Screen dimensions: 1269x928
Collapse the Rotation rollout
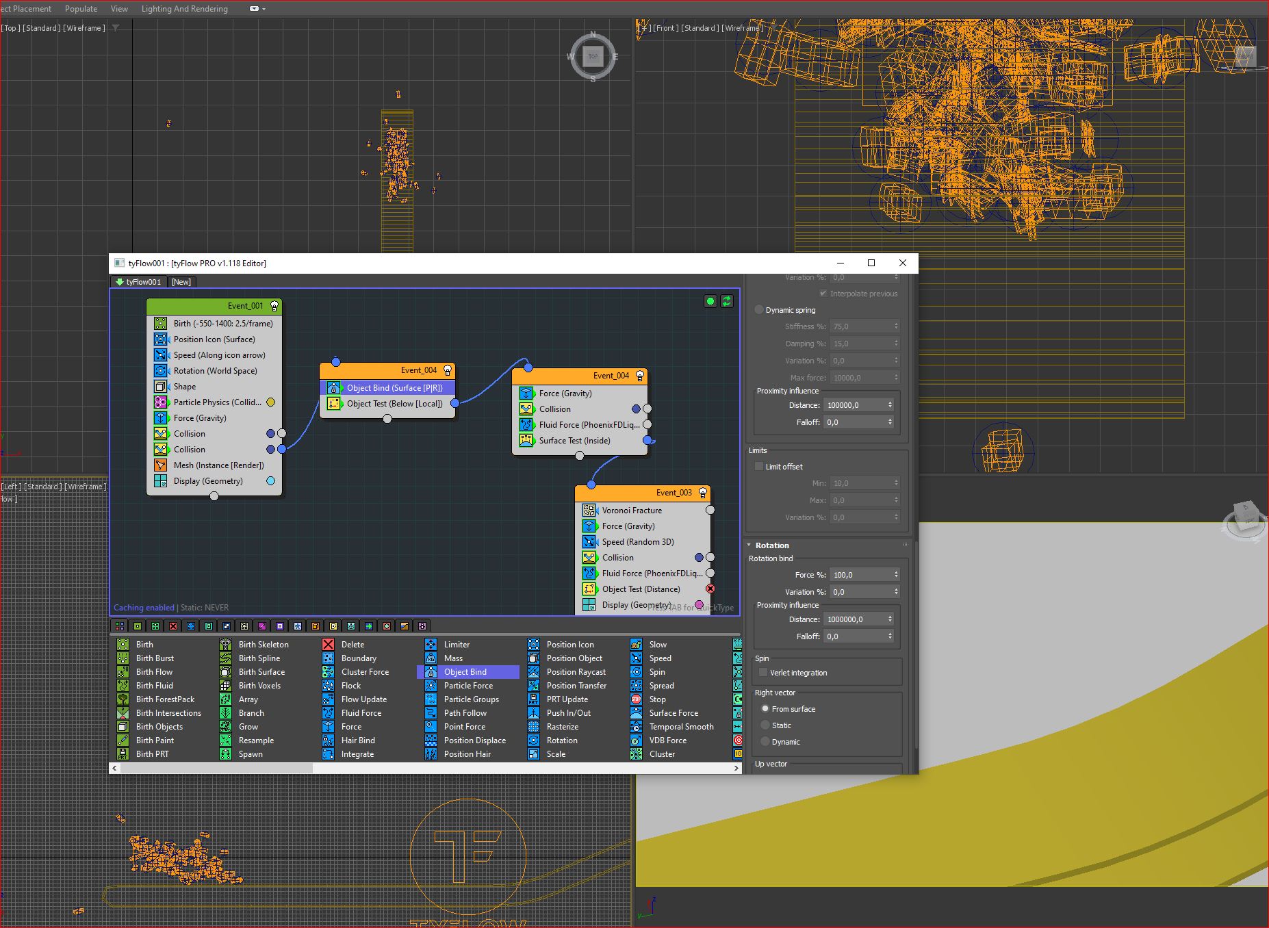click(771, 545)
